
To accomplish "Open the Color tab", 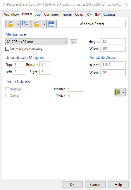I will point(79,14).
